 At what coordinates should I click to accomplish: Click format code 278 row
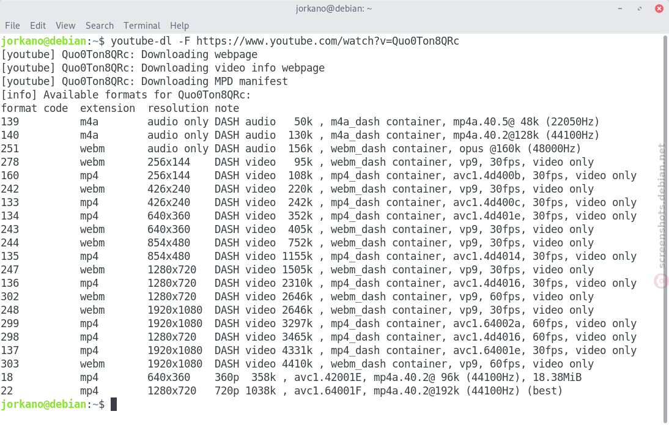[297, 162]
